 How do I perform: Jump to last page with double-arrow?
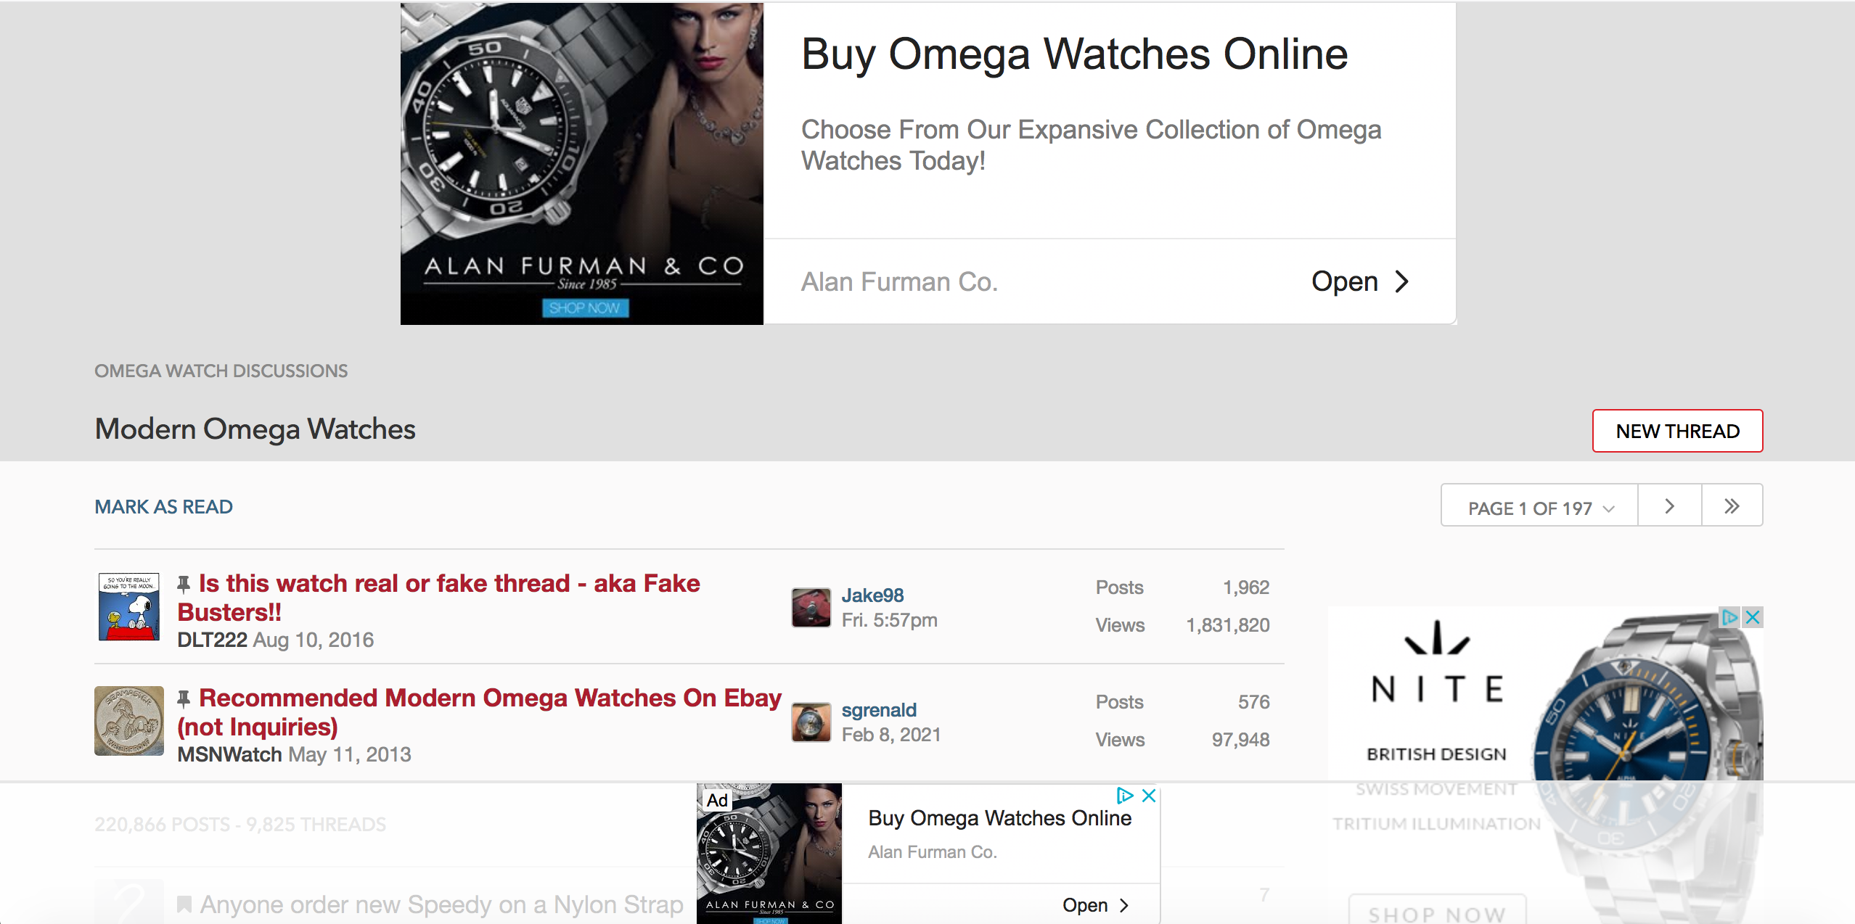point(1732,506)
